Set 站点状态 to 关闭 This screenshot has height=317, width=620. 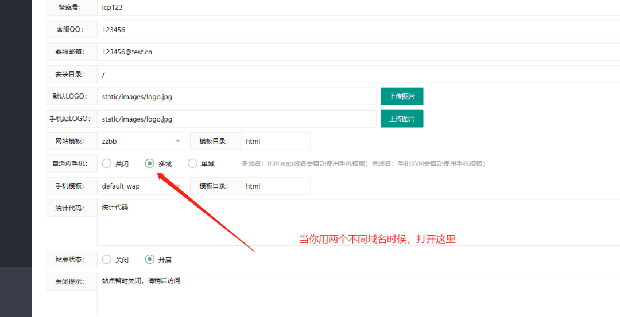coord(107,259)
